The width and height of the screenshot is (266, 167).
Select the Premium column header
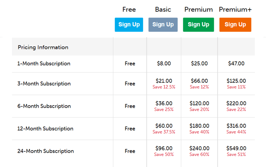[198, 9]
